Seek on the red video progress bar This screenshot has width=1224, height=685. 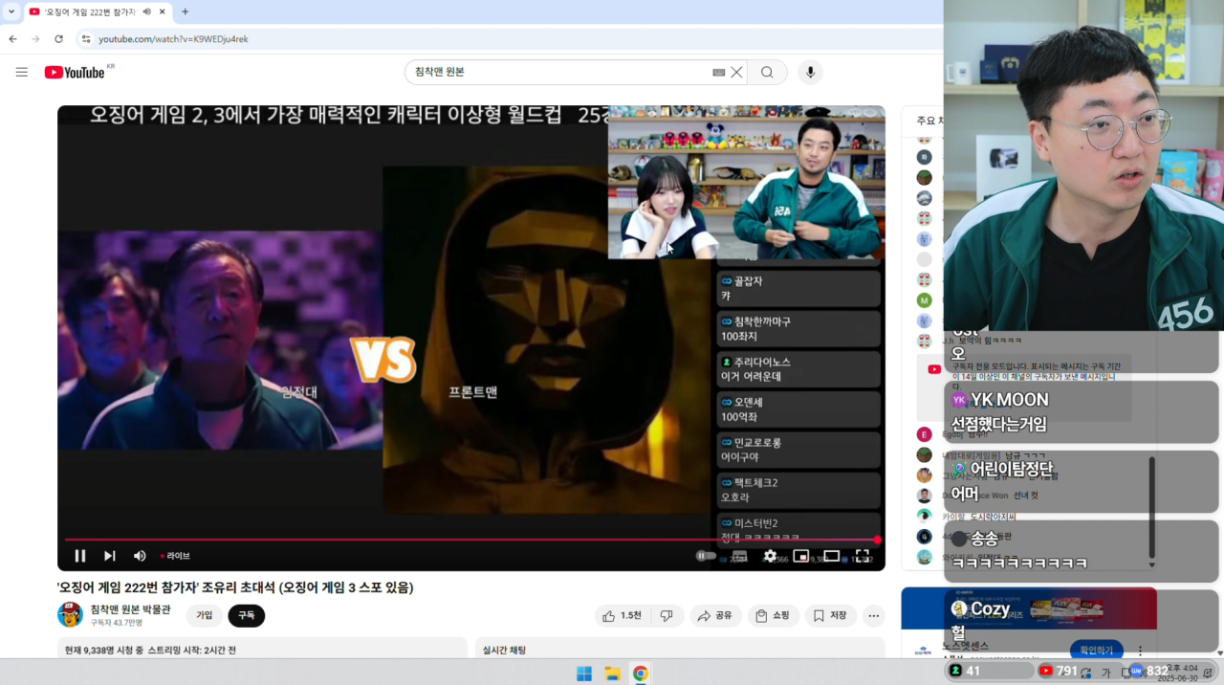click(470, 541)
